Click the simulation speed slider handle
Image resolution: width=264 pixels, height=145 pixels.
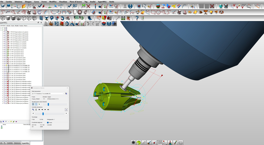coord(48,104)
